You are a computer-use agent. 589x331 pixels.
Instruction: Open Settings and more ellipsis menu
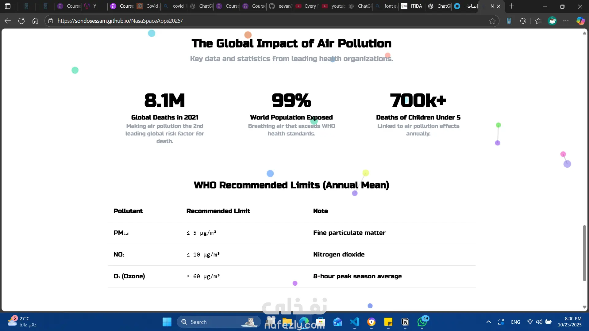pyautogui.click(x=566, y=21)
